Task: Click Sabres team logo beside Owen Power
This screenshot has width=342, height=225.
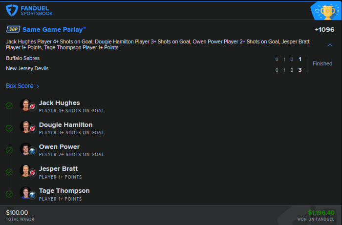Action: [x=33, y=151]
